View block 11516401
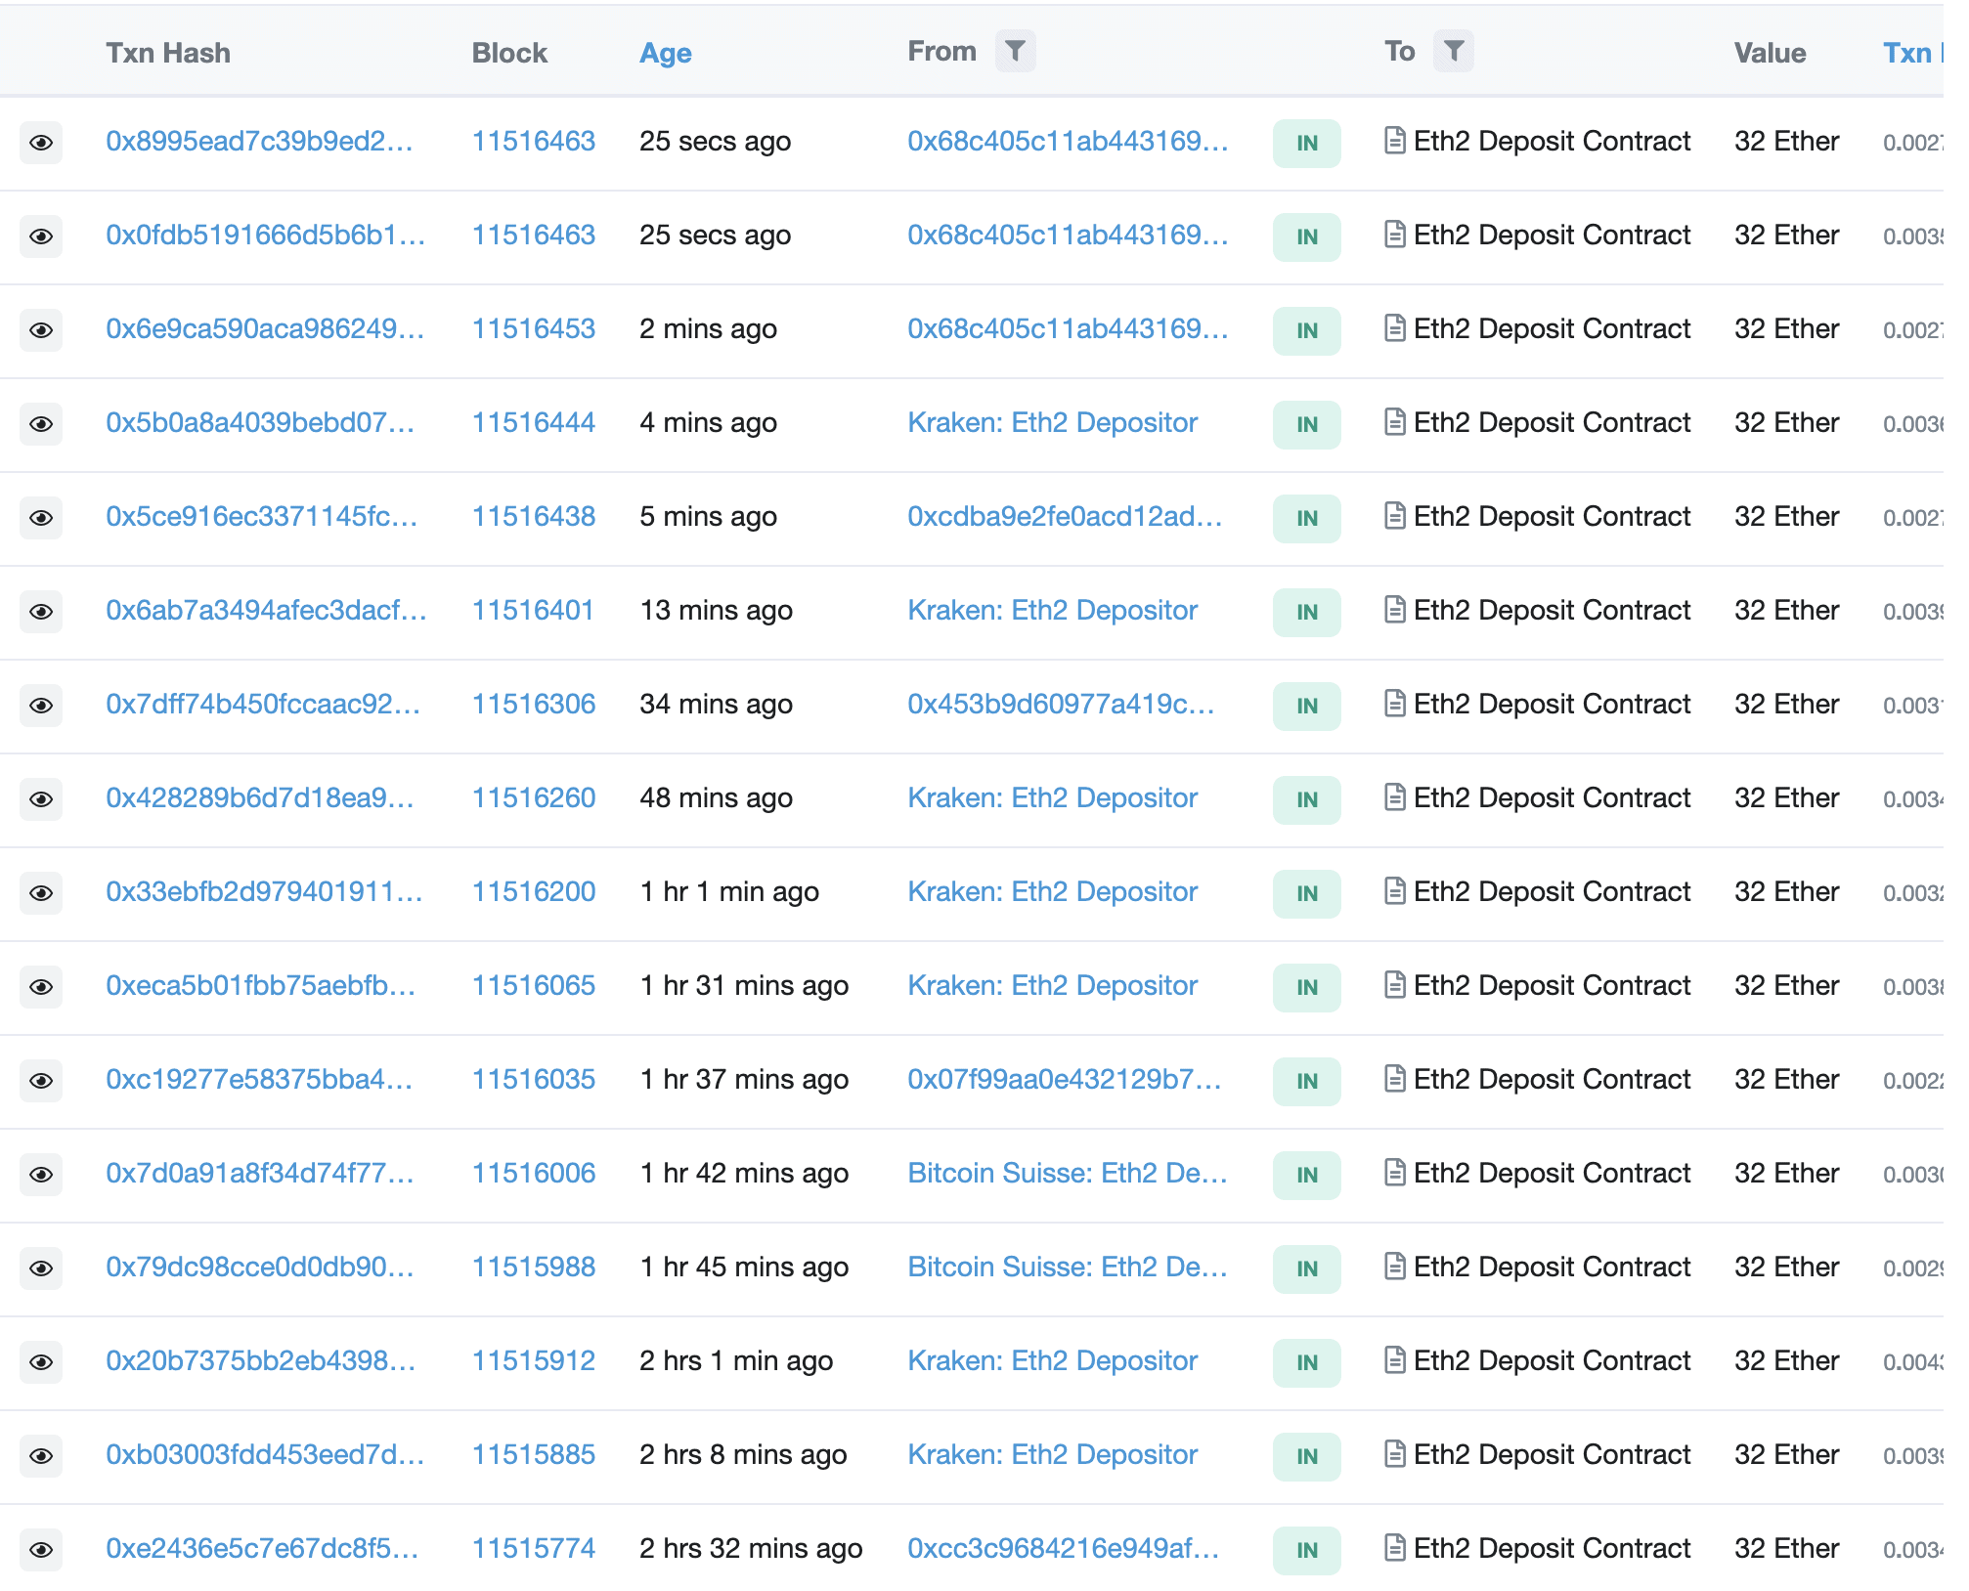The height and width of the screenshot is (1591, 1969). pos(534,611)
